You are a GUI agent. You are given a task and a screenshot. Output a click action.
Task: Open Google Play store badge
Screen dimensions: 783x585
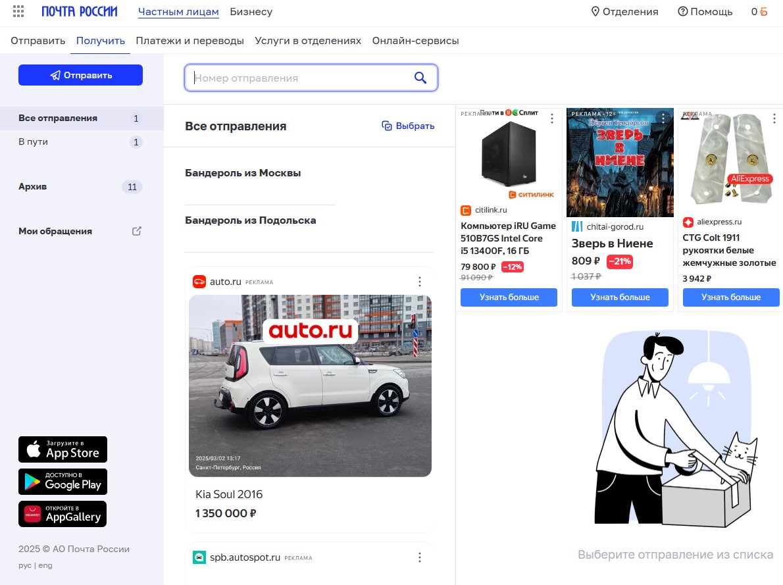[63, 482]
